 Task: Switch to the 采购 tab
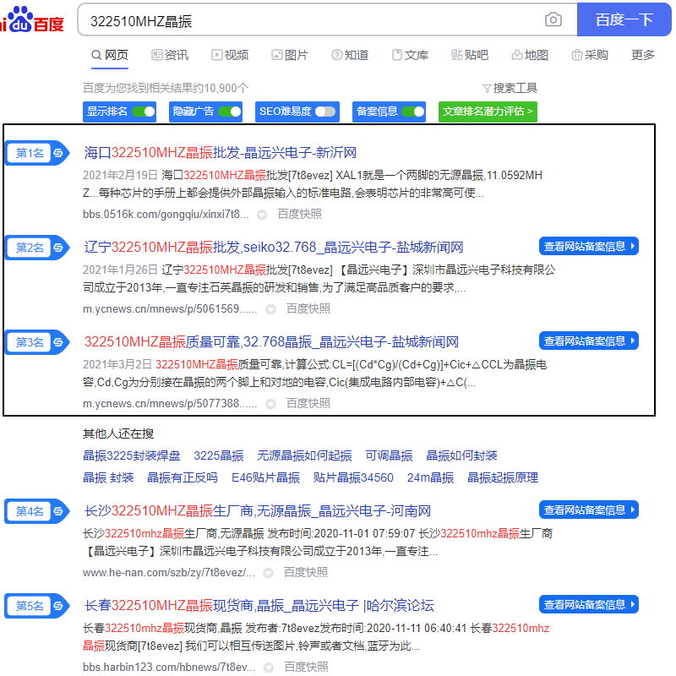coord(589,55)
